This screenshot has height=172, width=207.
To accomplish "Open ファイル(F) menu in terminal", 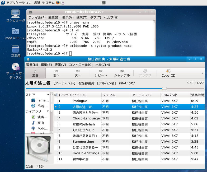I will (x=37, y=17).
